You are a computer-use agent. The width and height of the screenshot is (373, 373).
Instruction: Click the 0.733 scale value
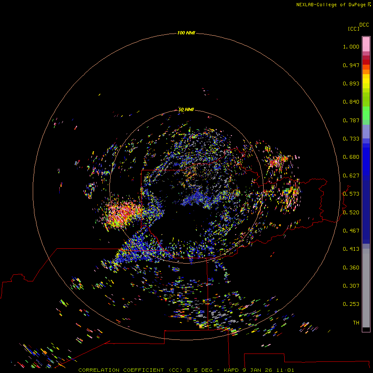(351, 139)
